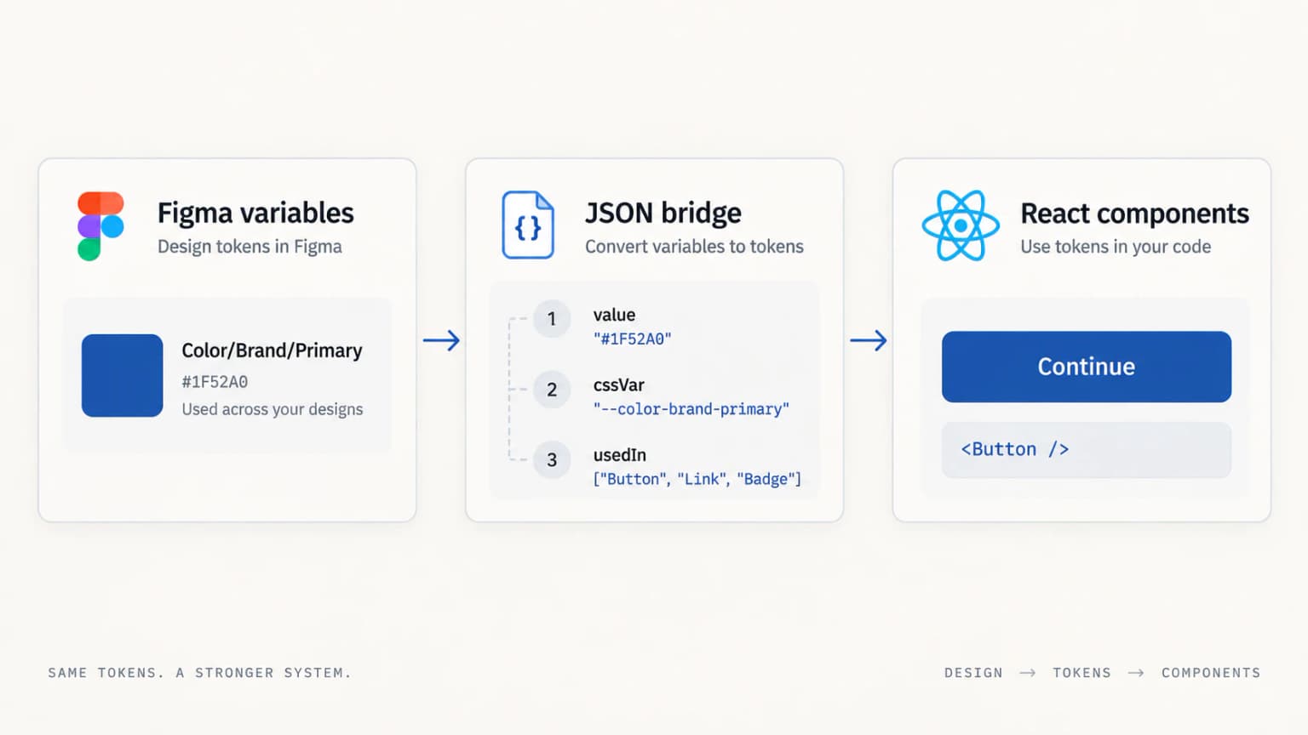Click "Convert variables to tokens" subtitle

point(694,247)
